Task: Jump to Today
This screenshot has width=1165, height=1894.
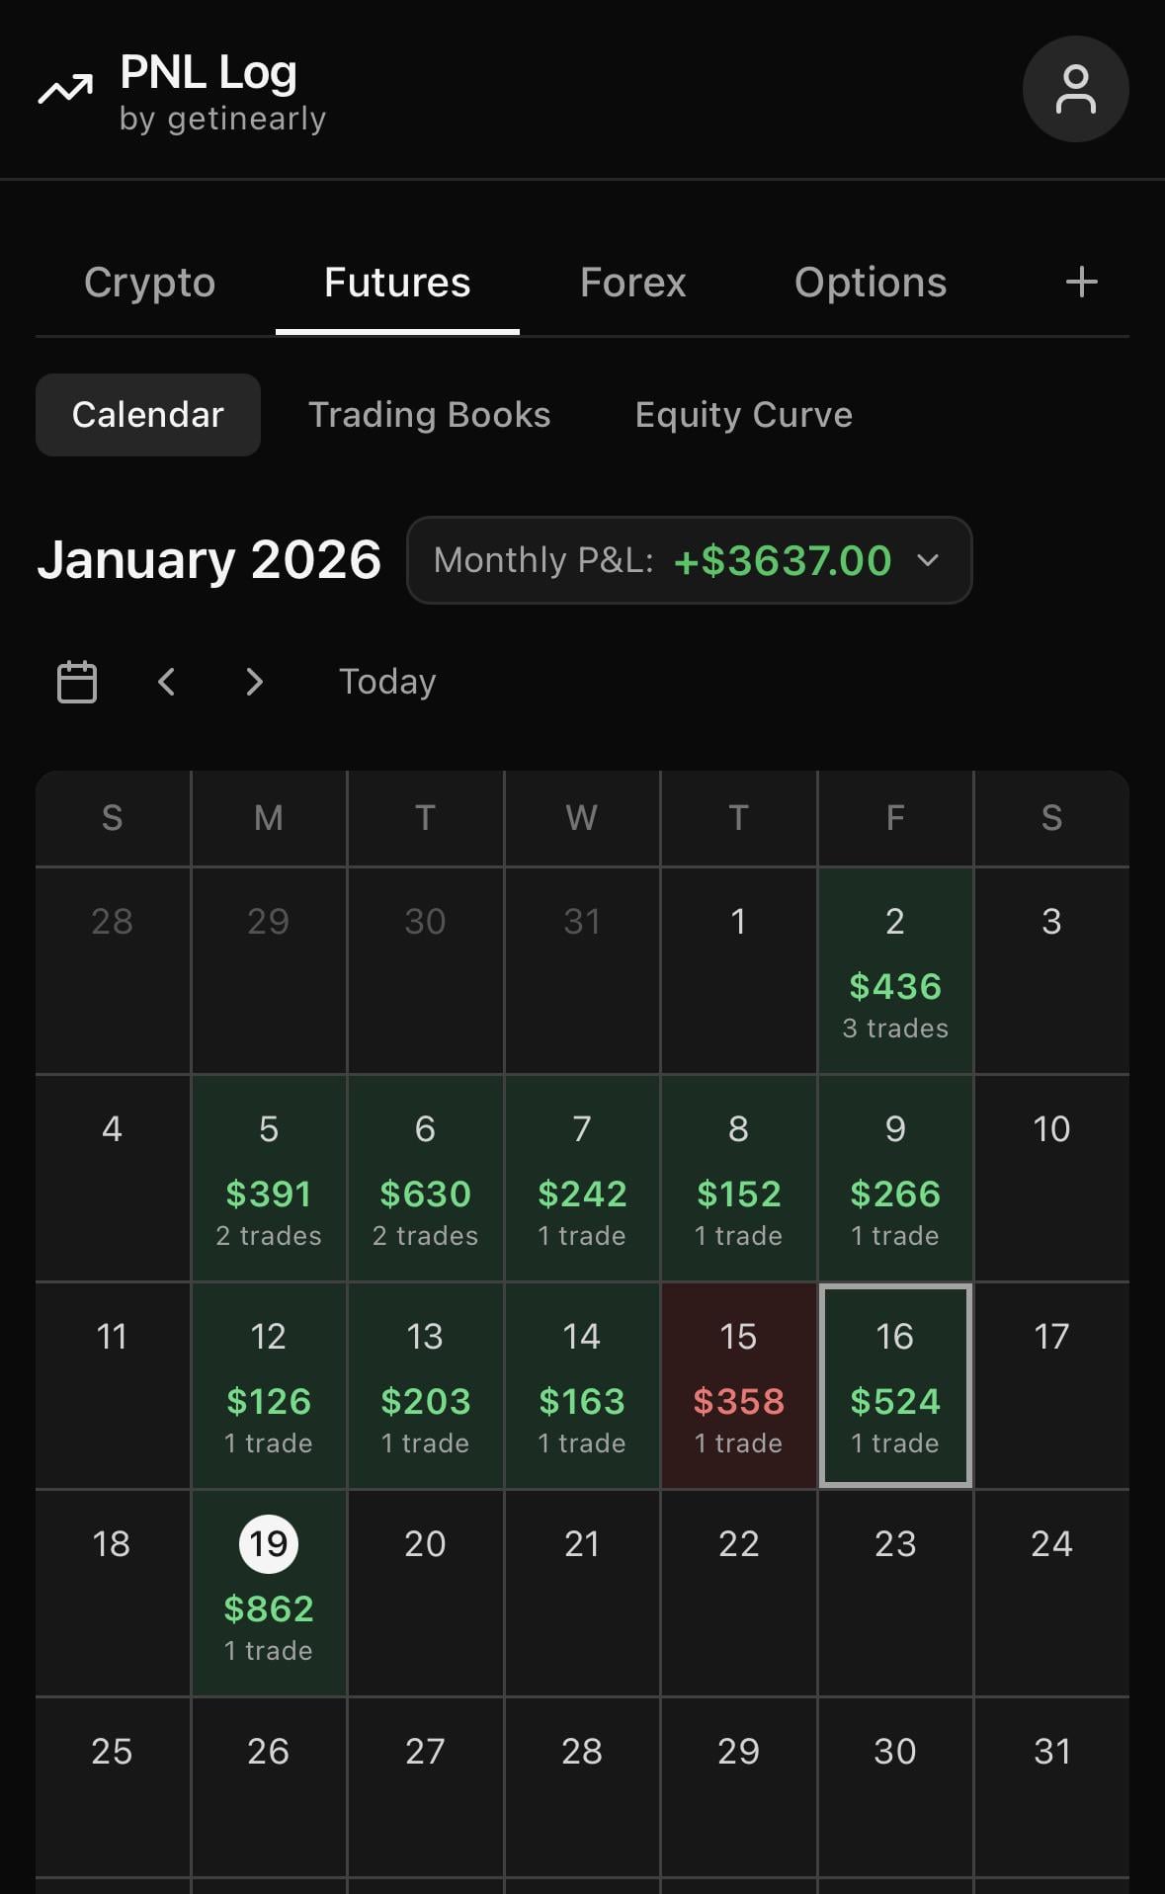Action: pyautogui.click(x=387, y=682)
